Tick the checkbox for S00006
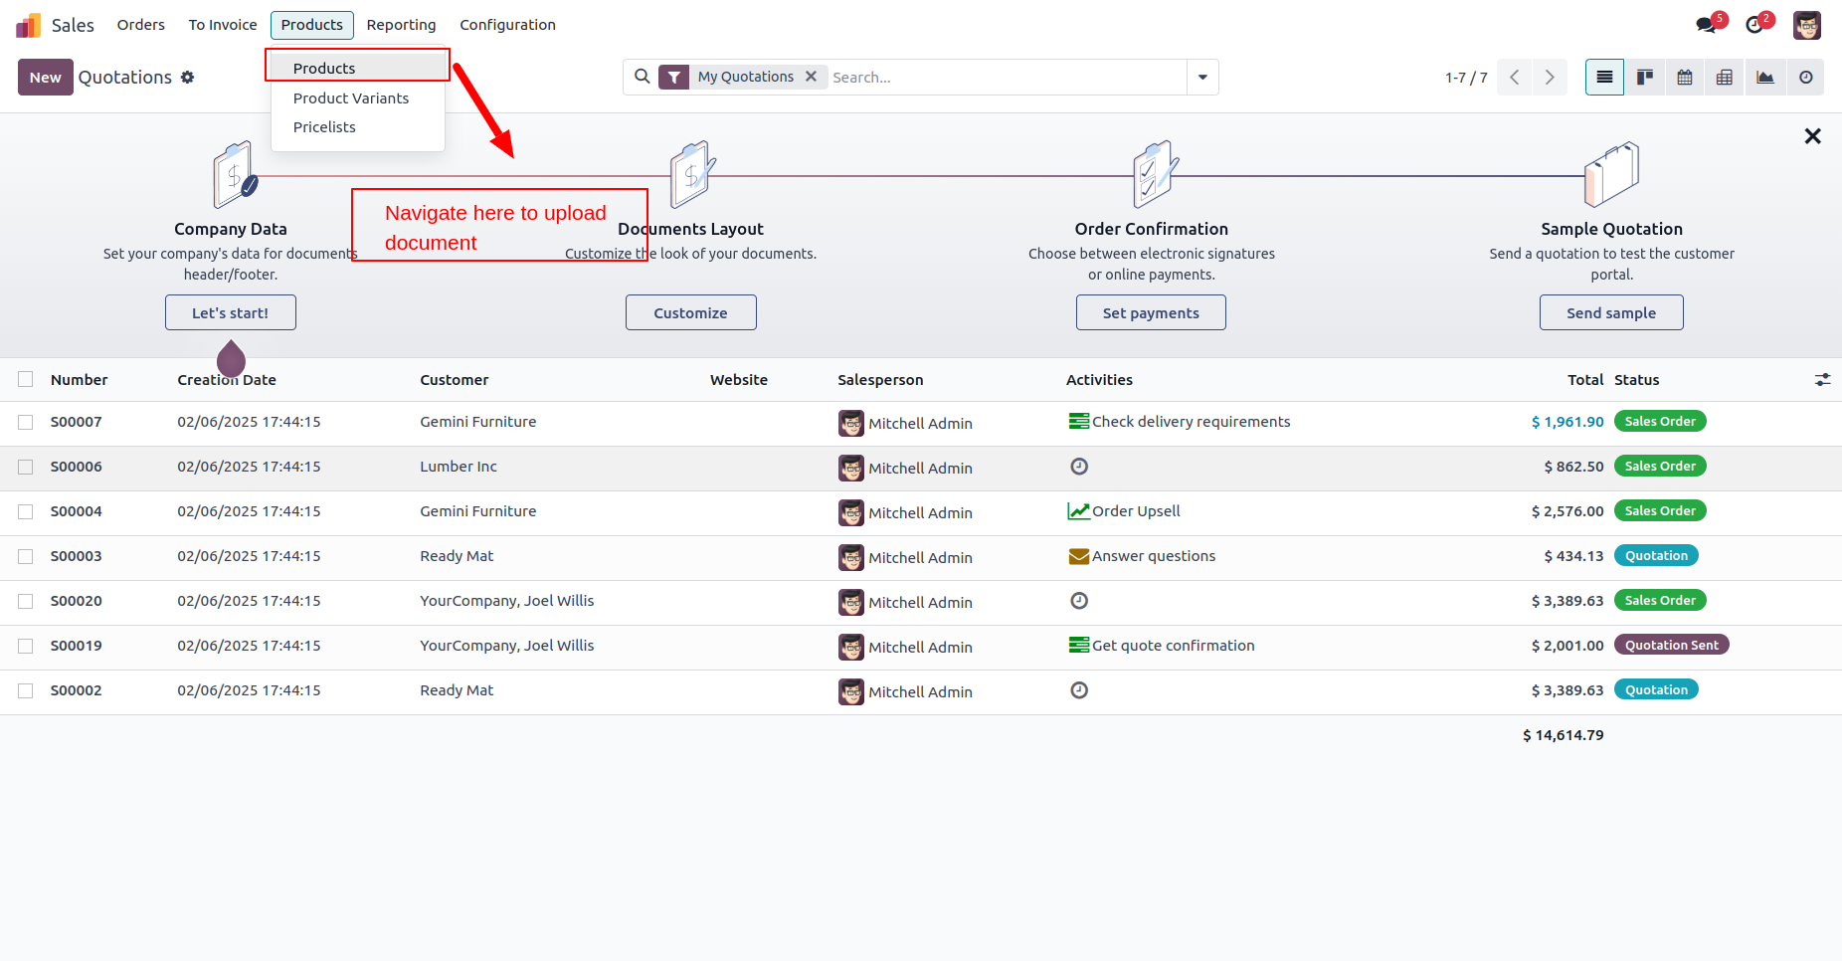Image resolution: width=1842 pixels, height=961 pixels. pyautogui.click(x=26, y=467)
